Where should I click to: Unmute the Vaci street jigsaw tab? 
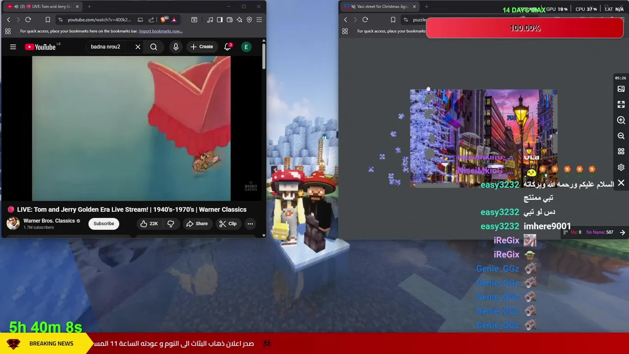tap(353, 6)
